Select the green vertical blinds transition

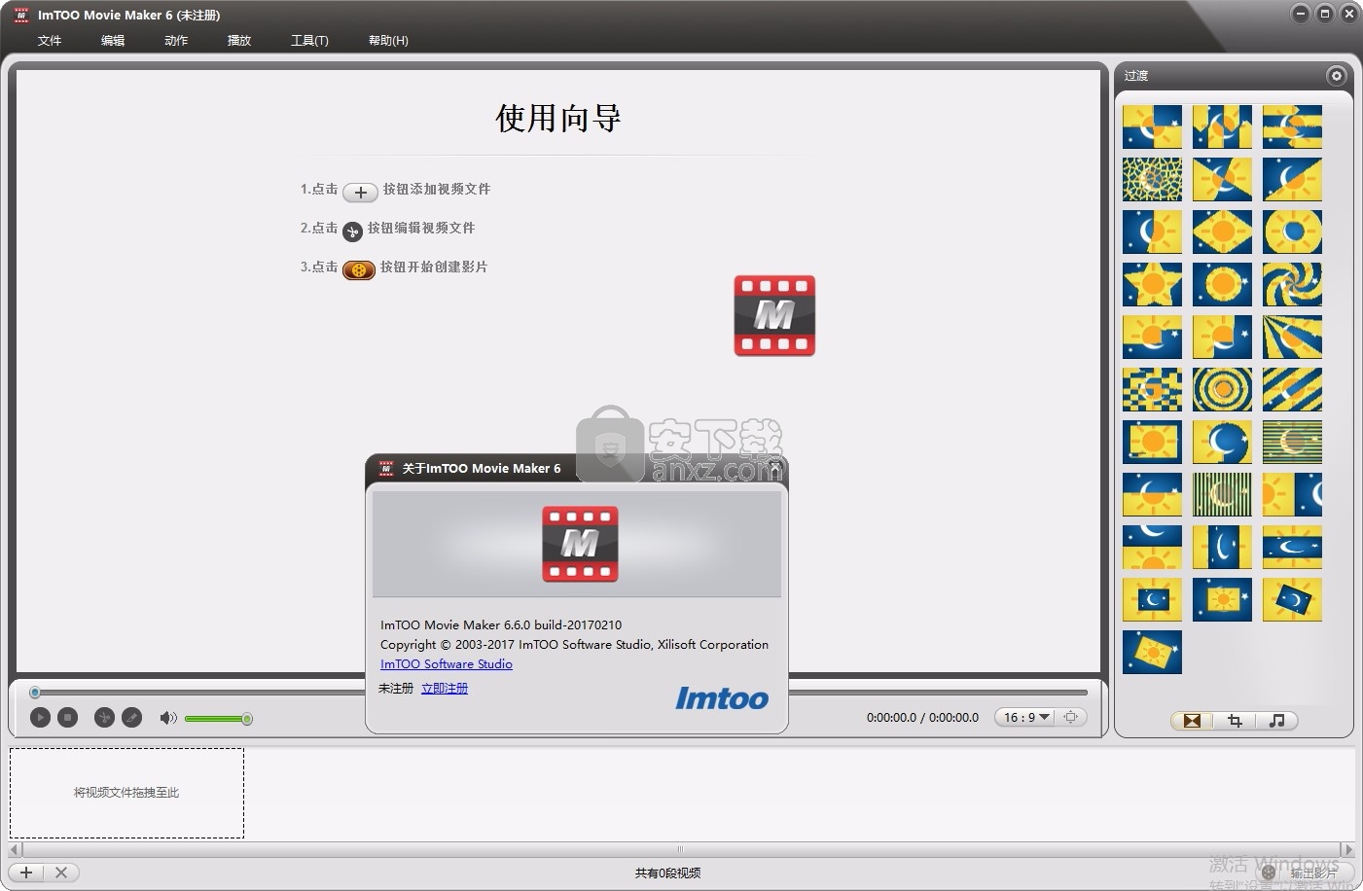1222,495
